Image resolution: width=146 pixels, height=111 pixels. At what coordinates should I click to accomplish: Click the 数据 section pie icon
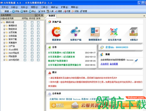point(102,54)
